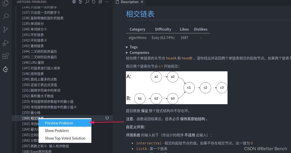Open the LeetCode extension icon in activity bar

click(5, 69)
